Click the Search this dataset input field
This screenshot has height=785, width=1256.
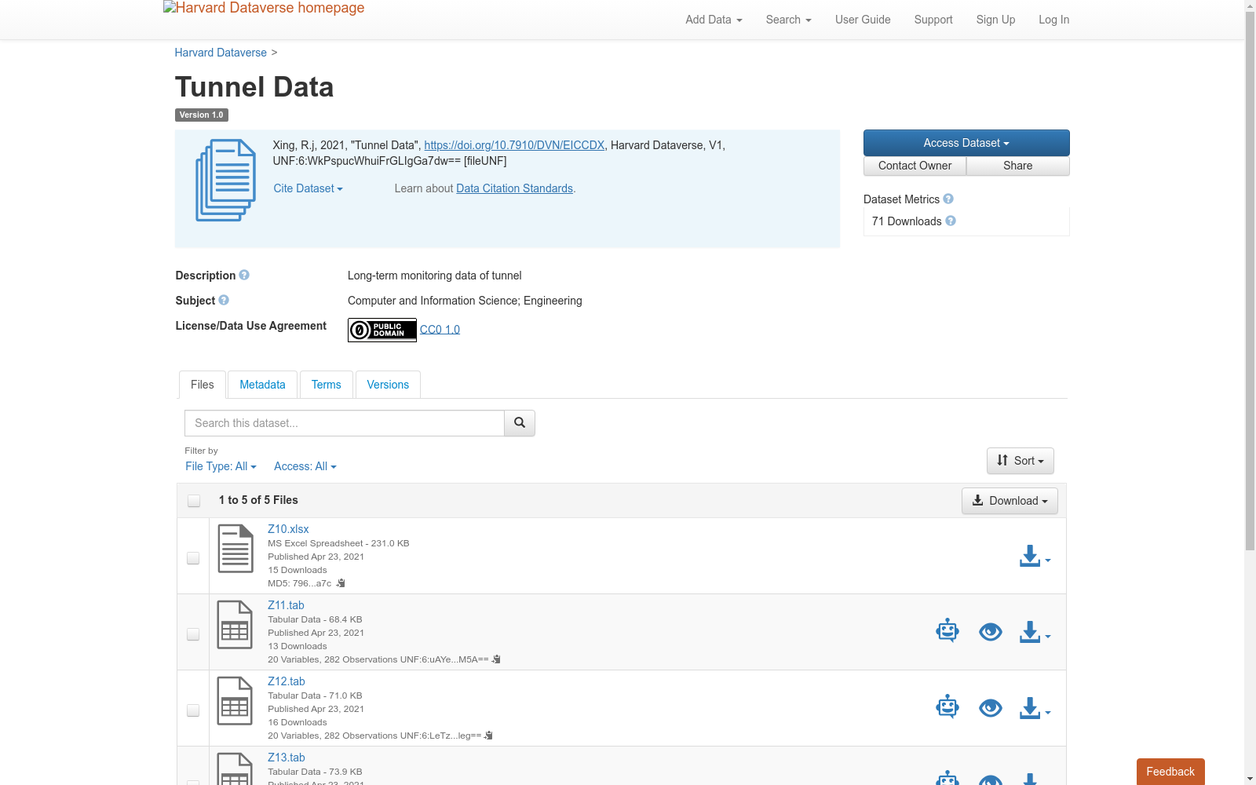(345, 423)
